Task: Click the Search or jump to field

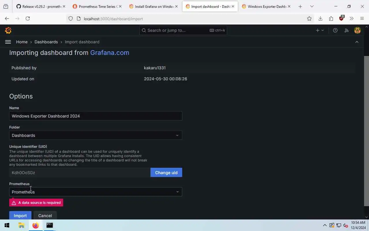Action: [x=183, y=30]
